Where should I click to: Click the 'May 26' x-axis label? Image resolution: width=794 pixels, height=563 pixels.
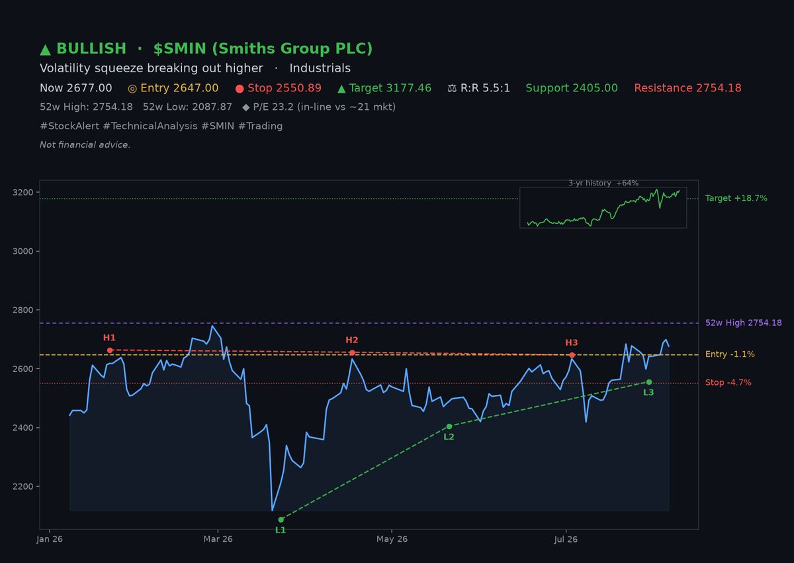[392, 539]
